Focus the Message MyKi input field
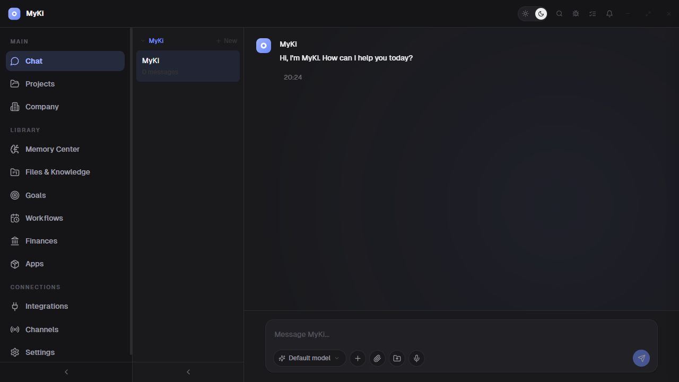The width and height of the screenshot is (679, 382). pos(462,334)
